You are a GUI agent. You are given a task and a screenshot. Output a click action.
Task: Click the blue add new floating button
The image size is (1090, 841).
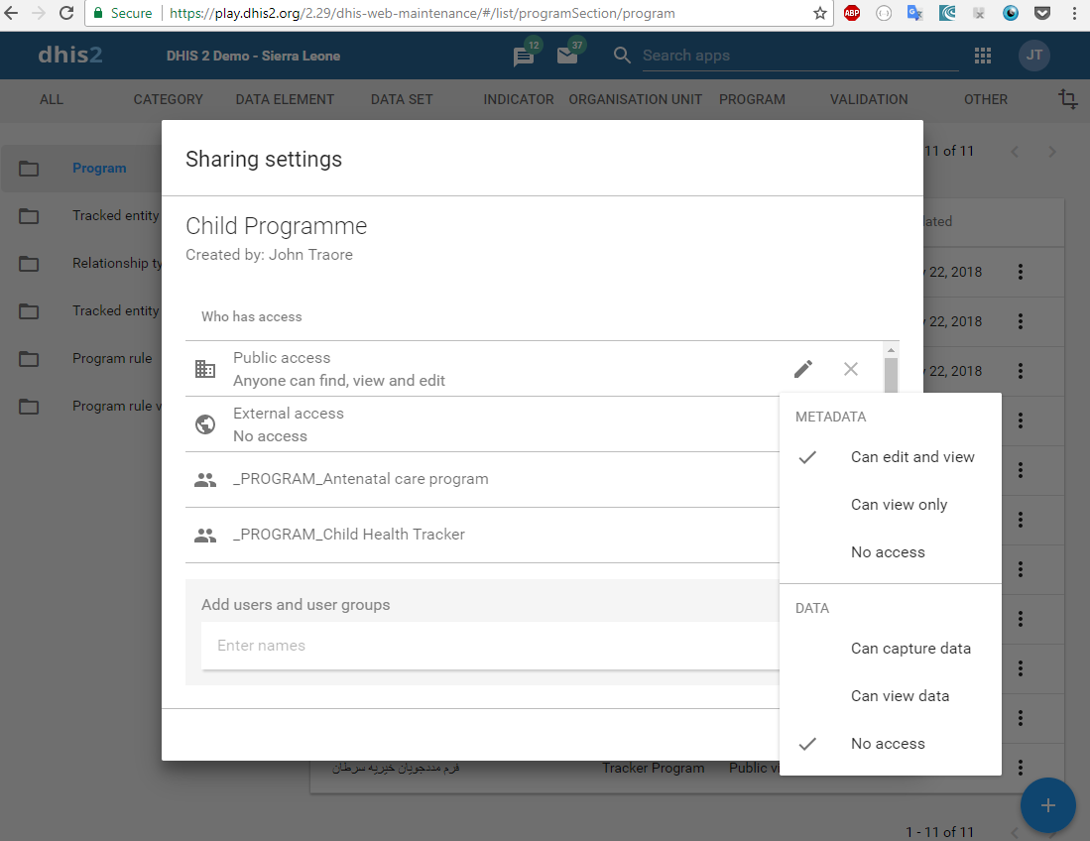1047,805
